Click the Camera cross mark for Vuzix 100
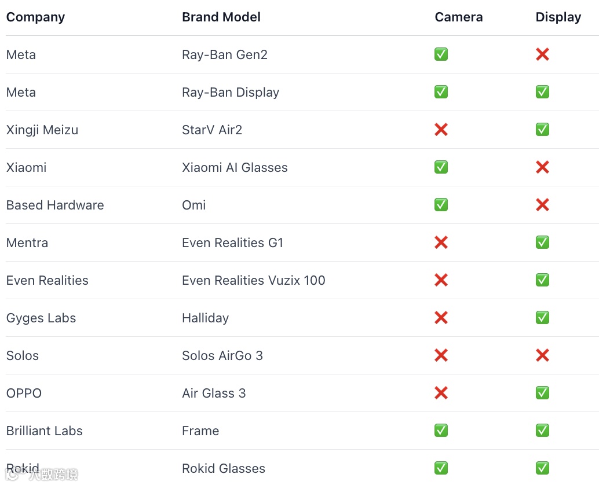This screenshot has width=599, height=485. [x=441, y=280]
